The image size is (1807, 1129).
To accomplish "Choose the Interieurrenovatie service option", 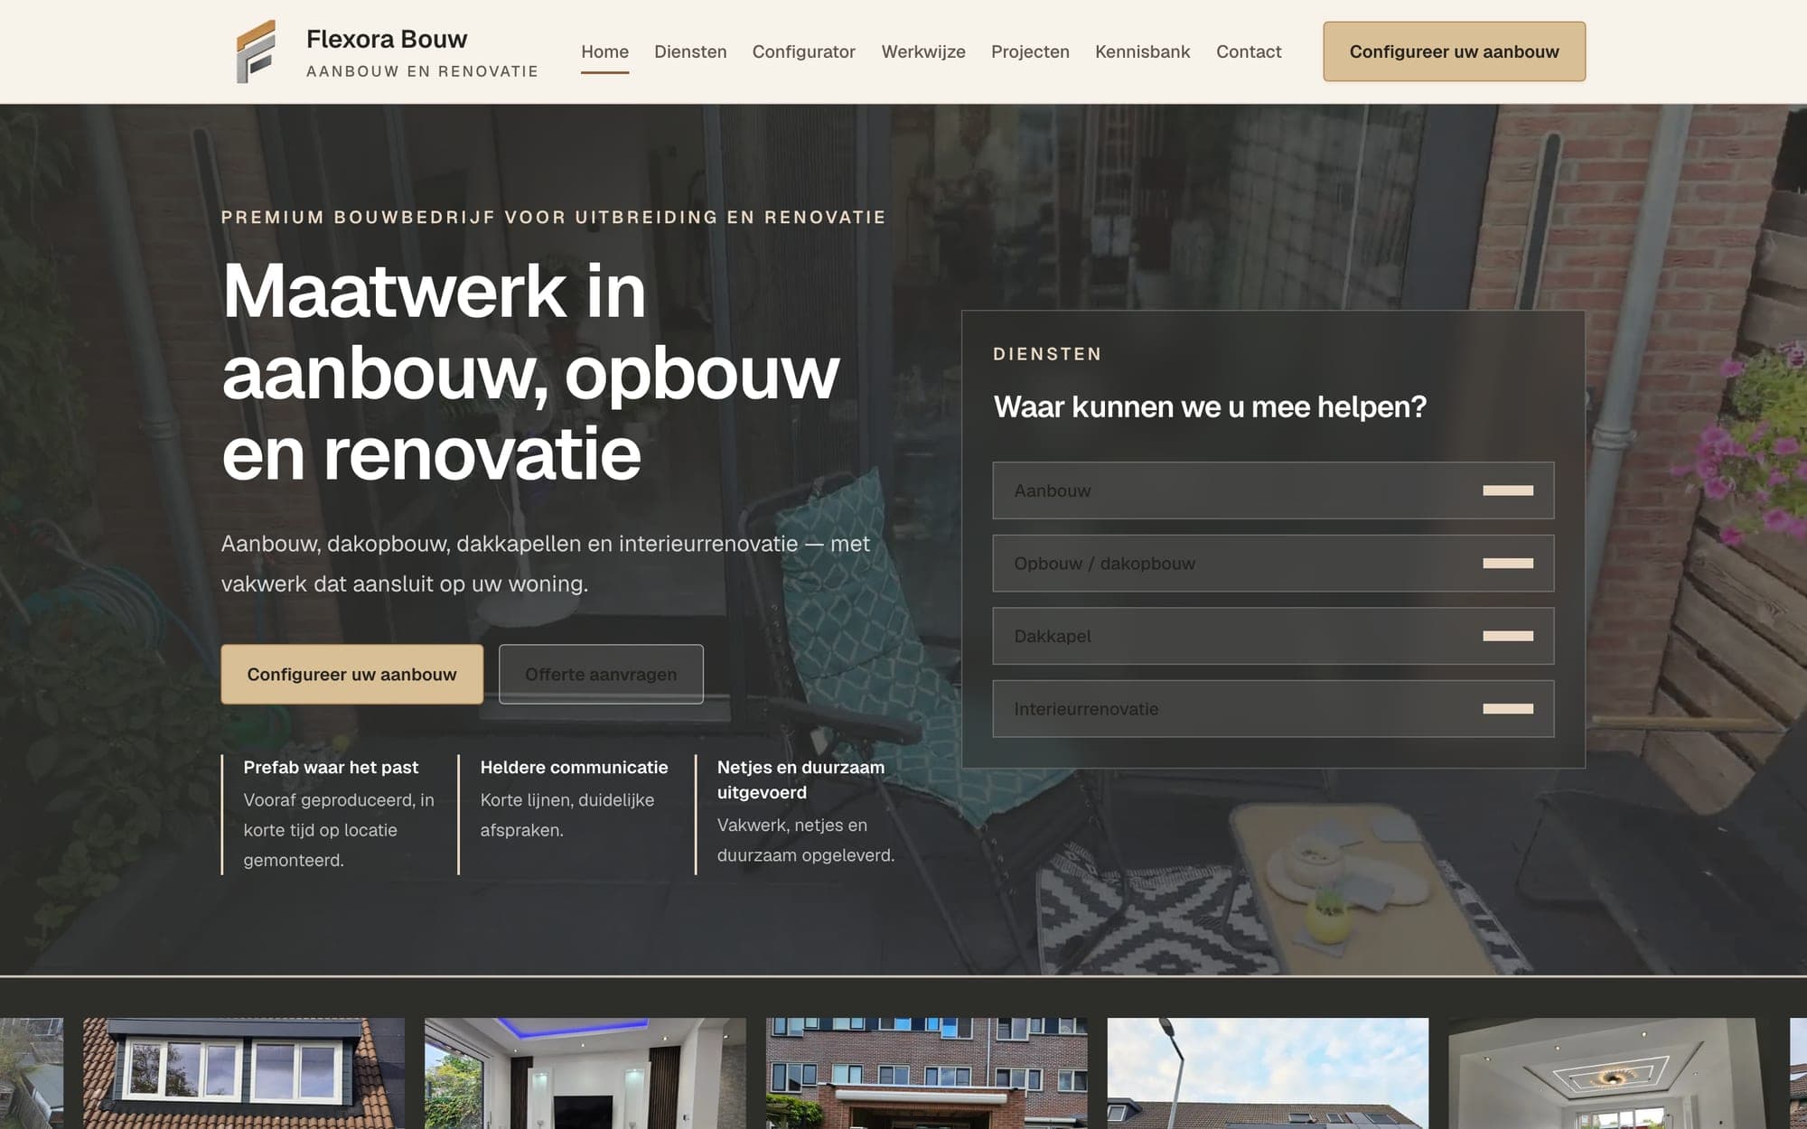I will point(1273,709).
